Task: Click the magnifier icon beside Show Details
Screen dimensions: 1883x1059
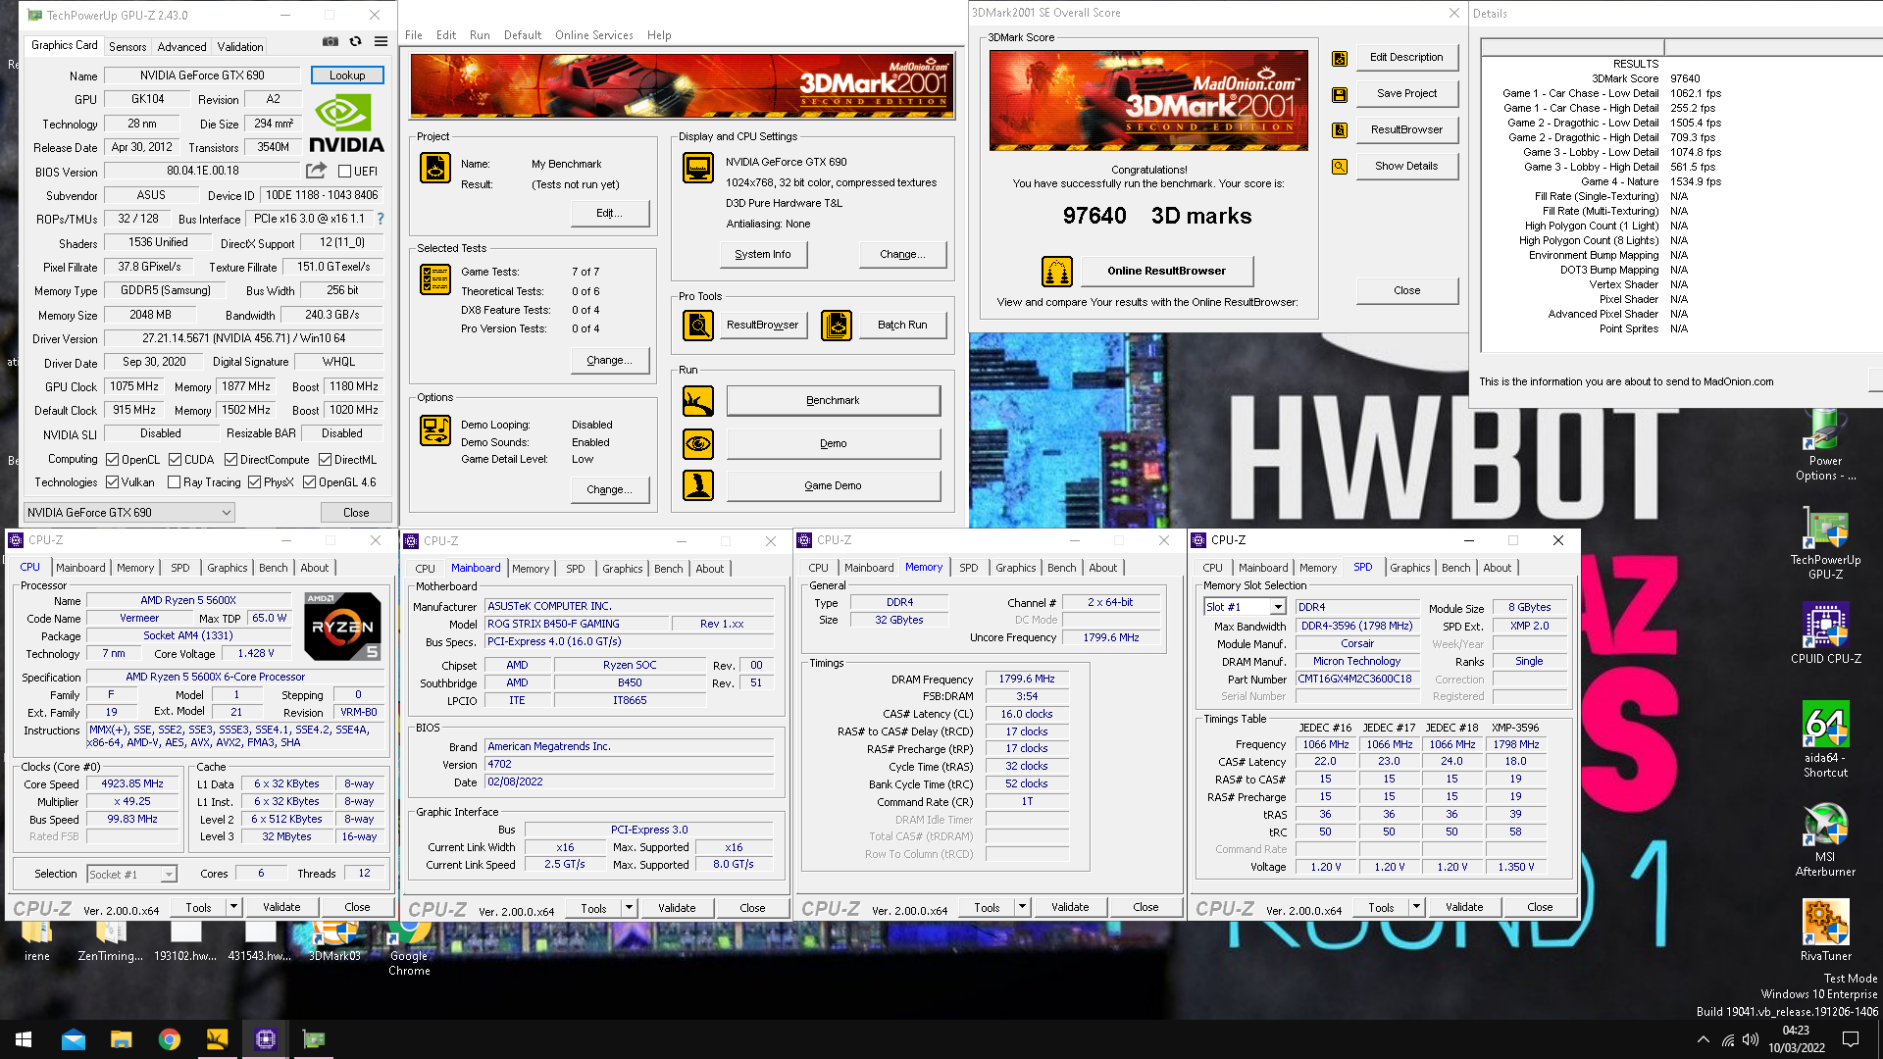Action: pyautogui.click(x=1340, y=167)
